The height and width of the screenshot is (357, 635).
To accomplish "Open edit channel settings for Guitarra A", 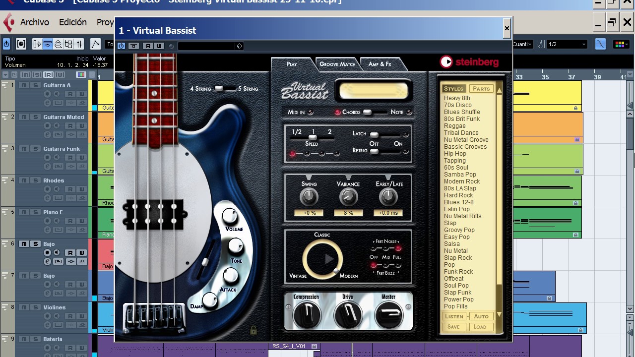I will point(48,103).
